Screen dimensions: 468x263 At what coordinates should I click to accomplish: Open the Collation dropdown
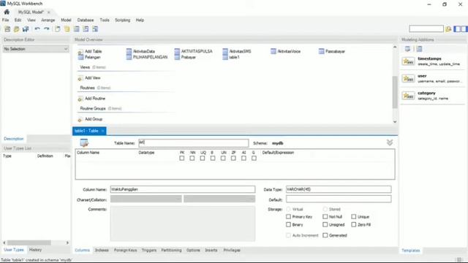pos(219,199)
